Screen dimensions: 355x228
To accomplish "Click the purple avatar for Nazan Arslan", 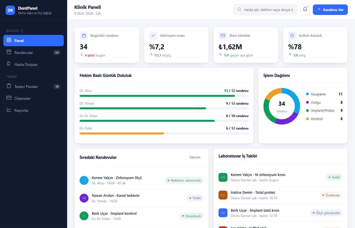I will tap(84, 198).
